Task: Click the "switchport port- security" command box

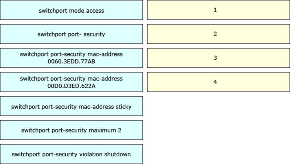Action: [x=71, y=34]
